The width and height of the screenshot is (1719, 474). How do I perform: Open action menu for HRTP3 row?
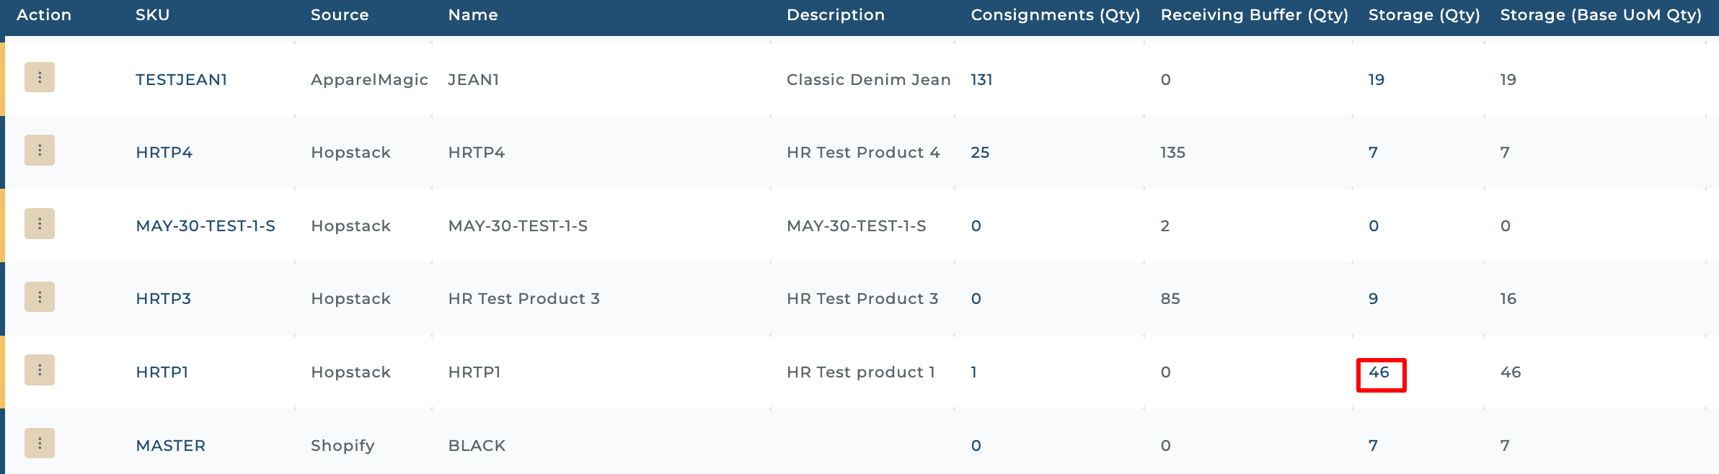point(40,297)
